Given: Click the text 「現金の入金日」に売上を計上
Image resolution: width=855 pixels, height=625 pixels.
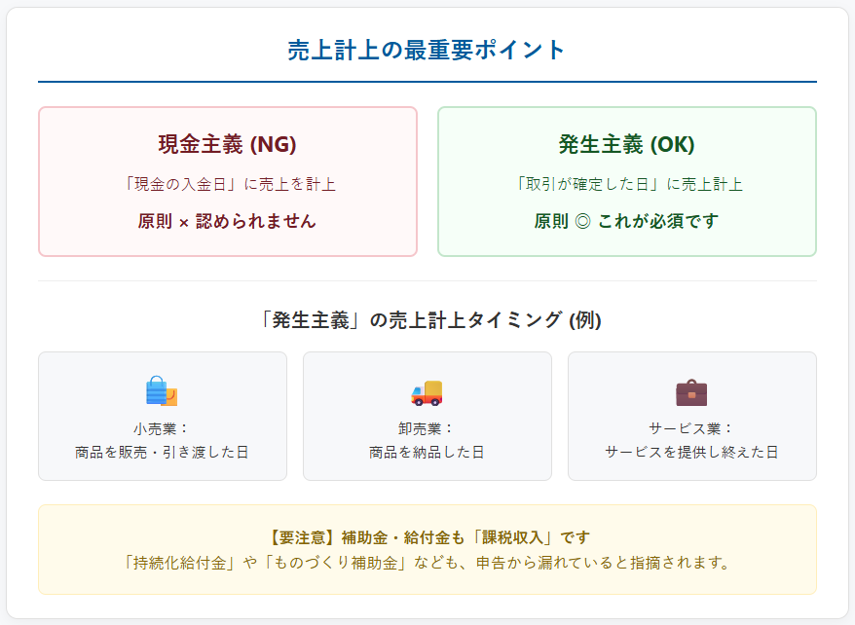Looking at the screenshot, I should point(228,184).
